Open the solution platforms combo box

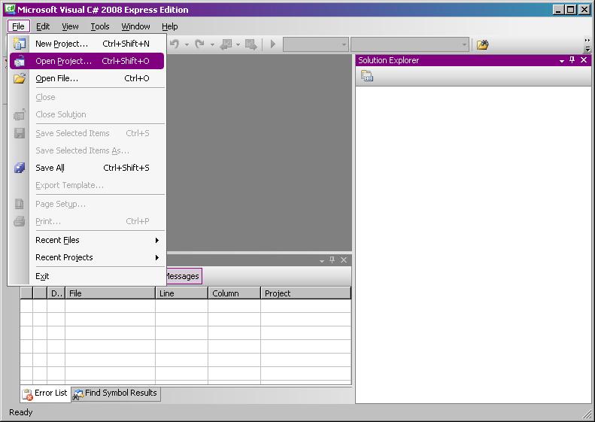(x=410, y=44)
